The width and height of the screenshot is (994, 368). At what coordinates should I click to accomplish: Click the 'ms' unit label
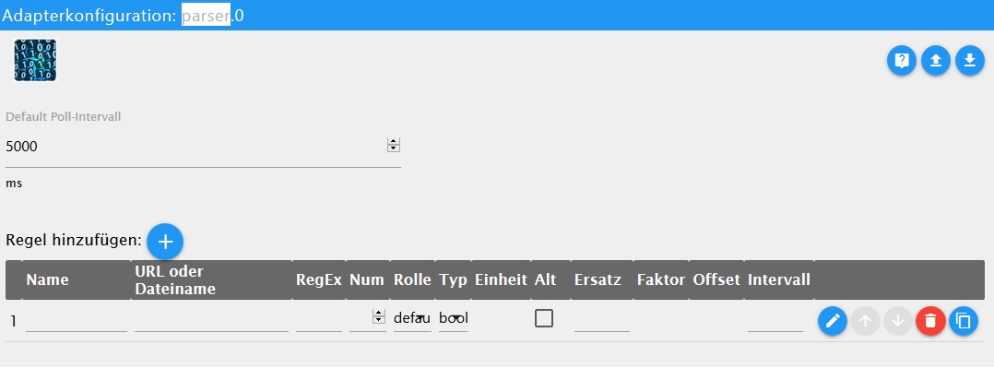[14, 184]
